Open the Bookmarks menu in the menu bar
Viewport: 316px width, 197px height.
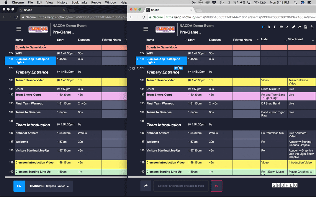point(79,2)
